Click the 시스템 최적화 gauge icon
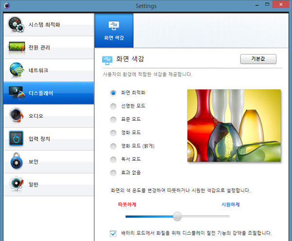 pos(16,24)
